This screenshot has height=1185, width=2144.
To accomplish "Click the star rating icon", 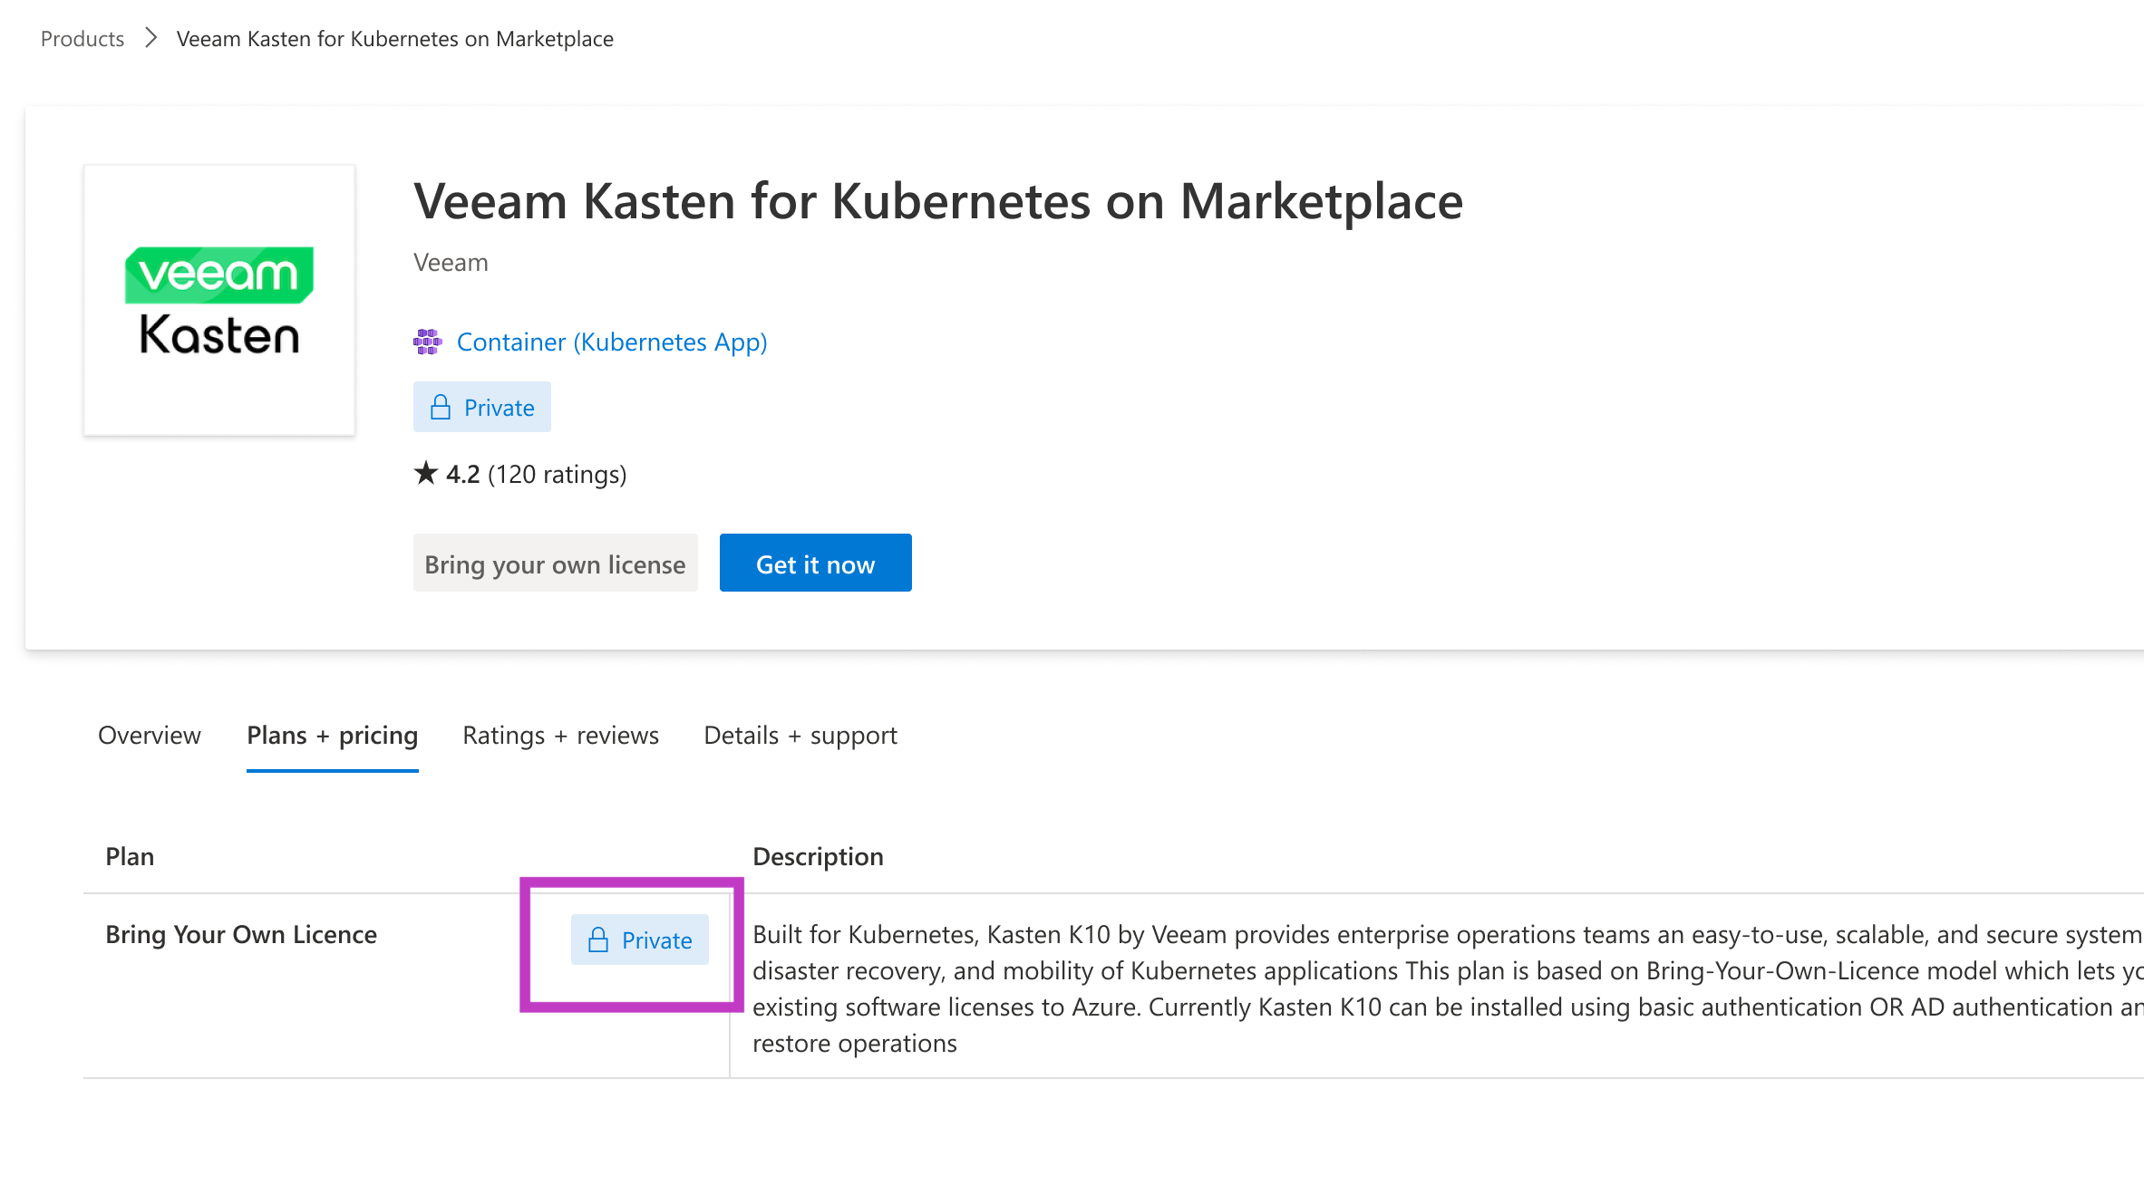I will coord(425,473).
